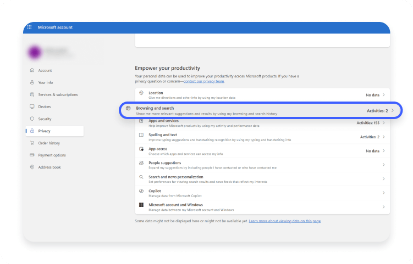Click the App access icon
413x264 pixels.
click(x=141, y=149)
